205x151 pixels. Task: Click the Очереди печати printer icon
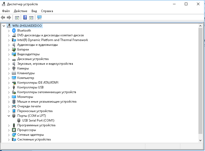[14, 106]
